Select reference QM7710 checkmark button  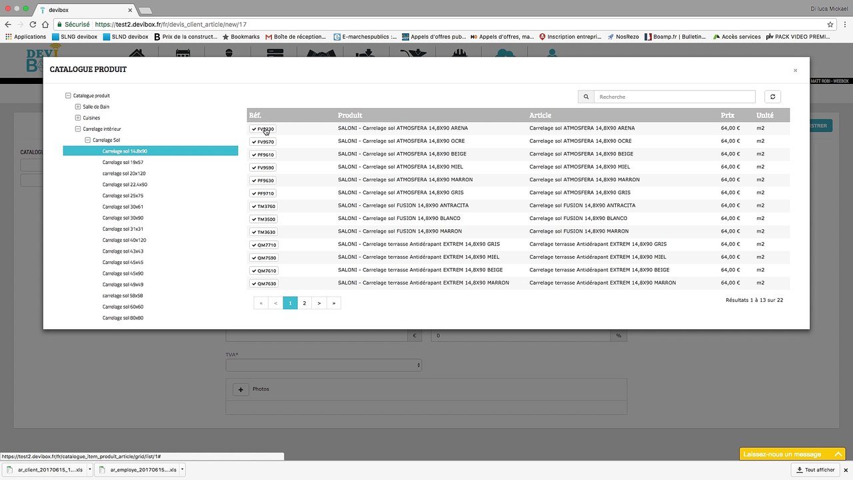[x=263, y=245]
